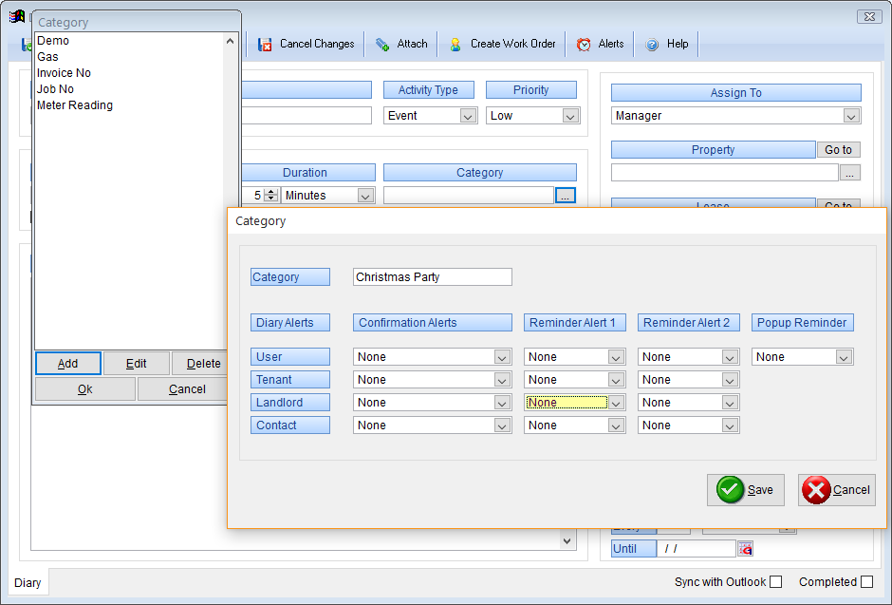The width and height of the screenshot is (892, 605).
Task: Click Go to button next to Property
Action: [x=838, y=150]
